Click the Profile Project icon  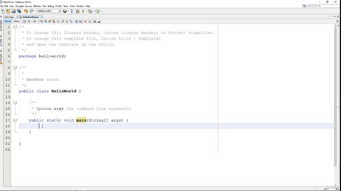(x=98, y=11)
